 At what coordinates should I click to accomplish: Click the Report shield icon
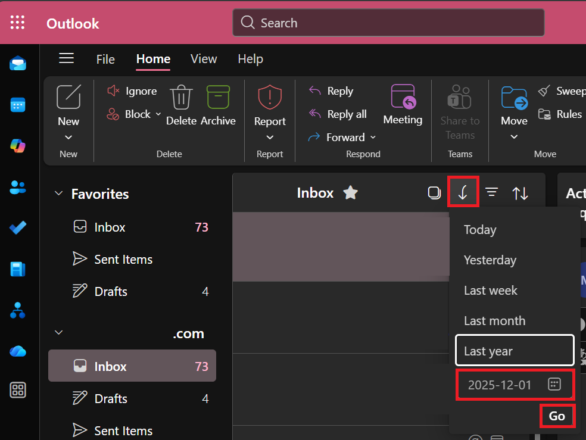(270, 97)
